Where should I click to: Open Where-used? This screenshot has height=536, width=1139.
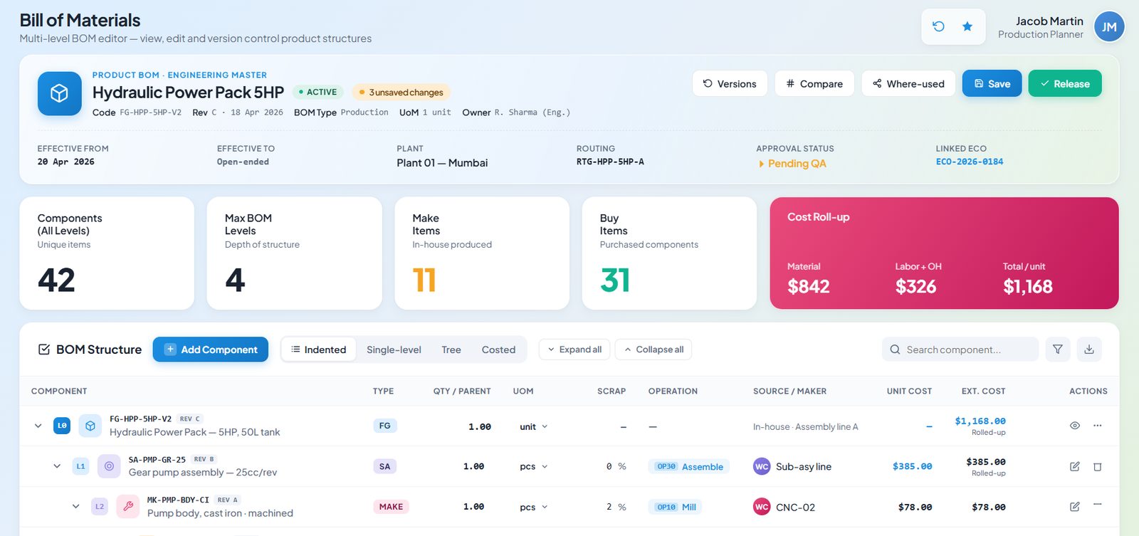pos(908,83)
